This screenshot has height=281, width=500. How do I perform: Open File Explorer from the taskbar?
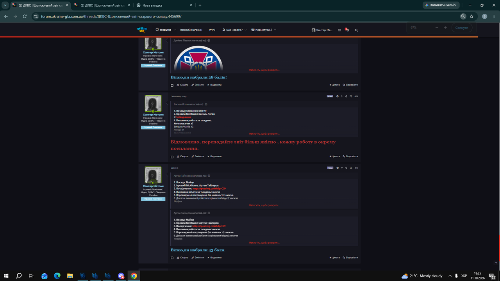click(x=70, y=276)
